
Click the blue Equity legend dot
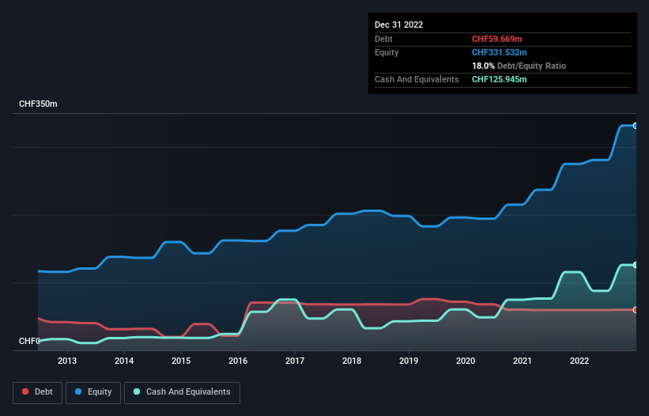click(78, 391)
